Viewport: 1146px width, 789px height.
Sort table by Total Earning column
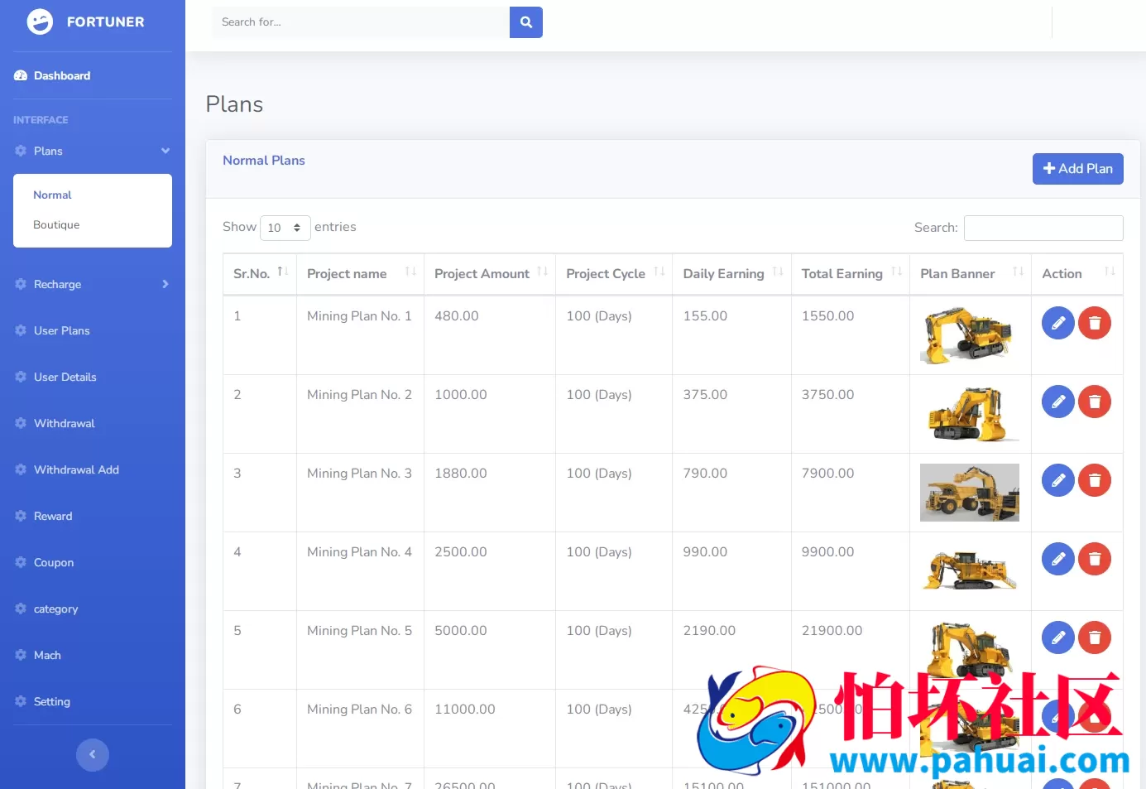(851, 274)
